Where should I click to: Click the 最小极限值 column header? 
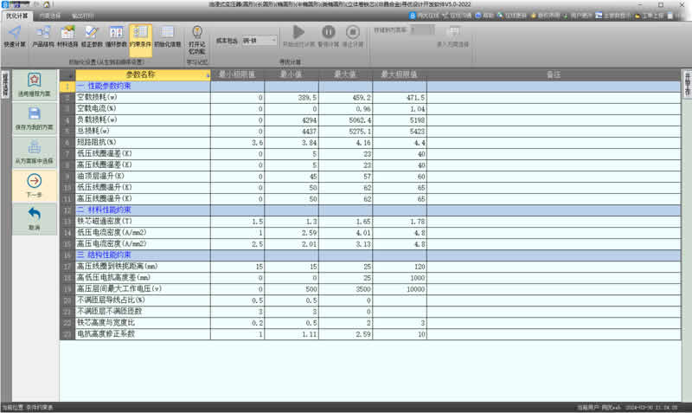click(x=237, y=74)
